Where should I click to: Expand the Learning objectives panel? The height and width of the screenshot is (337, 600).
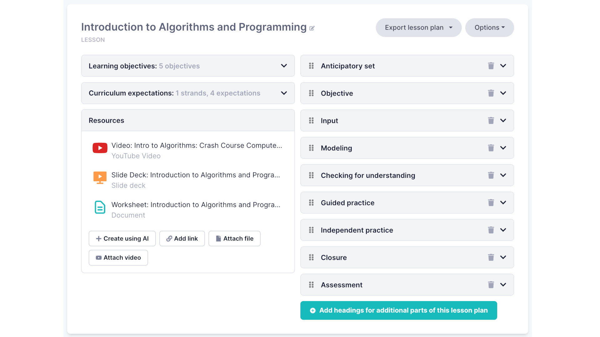[x=284, y=66]
